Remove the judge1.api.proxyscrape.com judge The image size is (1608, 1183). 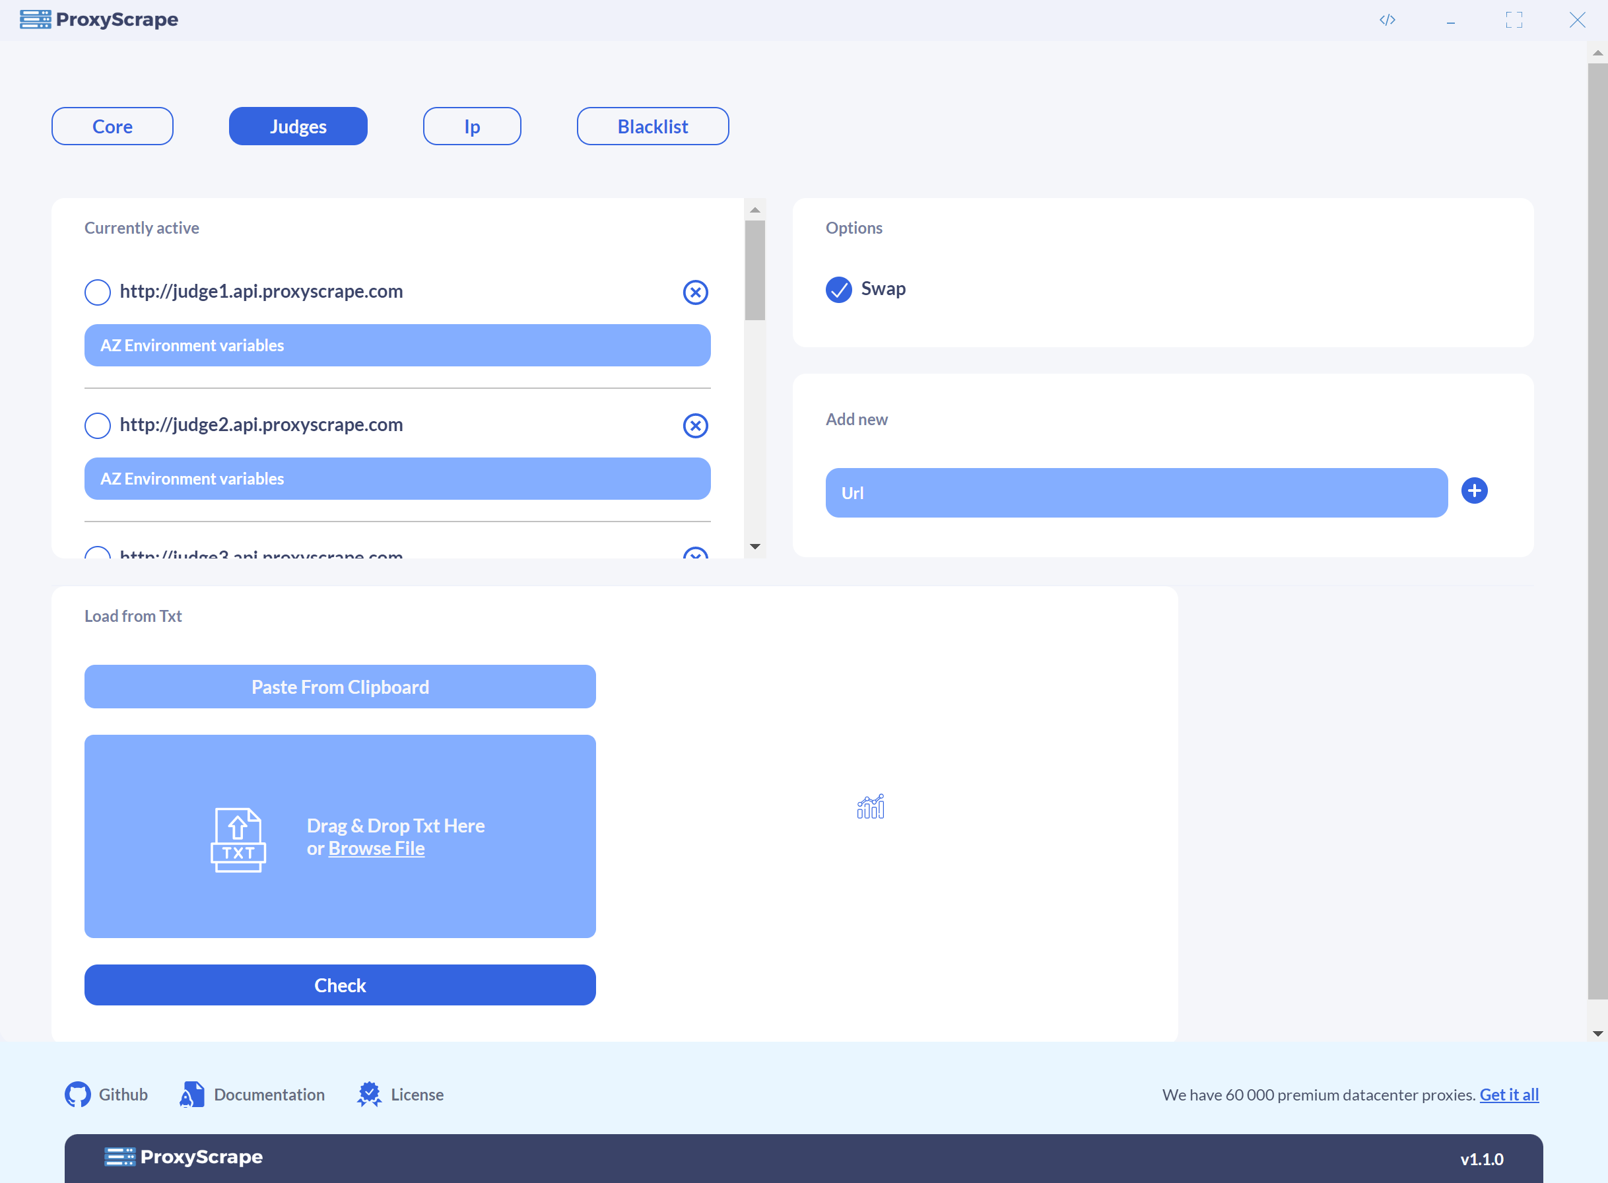(695, 292)
